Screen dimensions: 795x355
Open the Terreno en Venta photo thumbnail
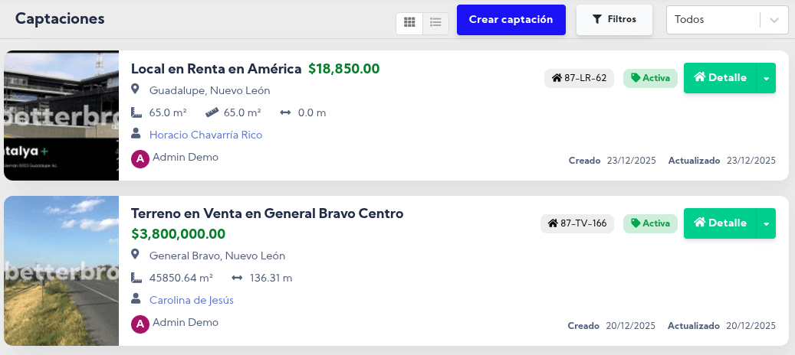tap(61, 271)
